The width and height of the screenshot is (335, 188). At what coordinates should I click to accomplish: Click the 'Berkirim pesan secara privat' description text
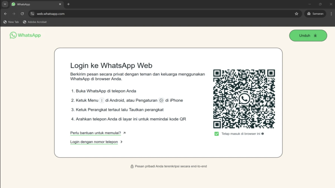point(138,77)
